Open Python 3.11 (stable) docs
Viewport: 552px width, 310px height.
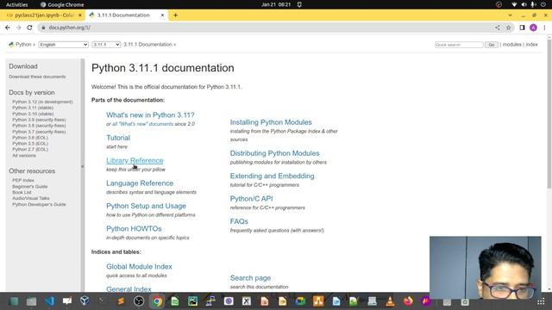pyautogui.click(x=33, y=108)
